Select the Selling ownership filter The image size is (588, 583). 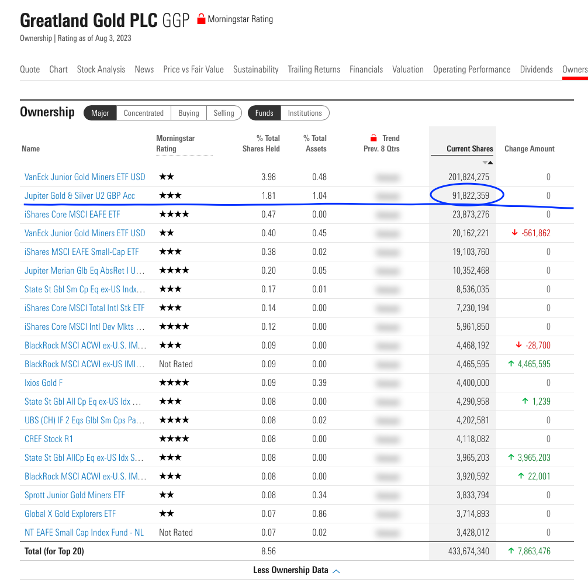[224, 113]
